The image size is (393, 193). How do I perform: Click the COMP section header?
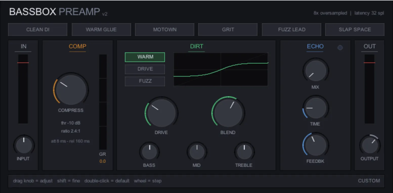coord(78,46)
